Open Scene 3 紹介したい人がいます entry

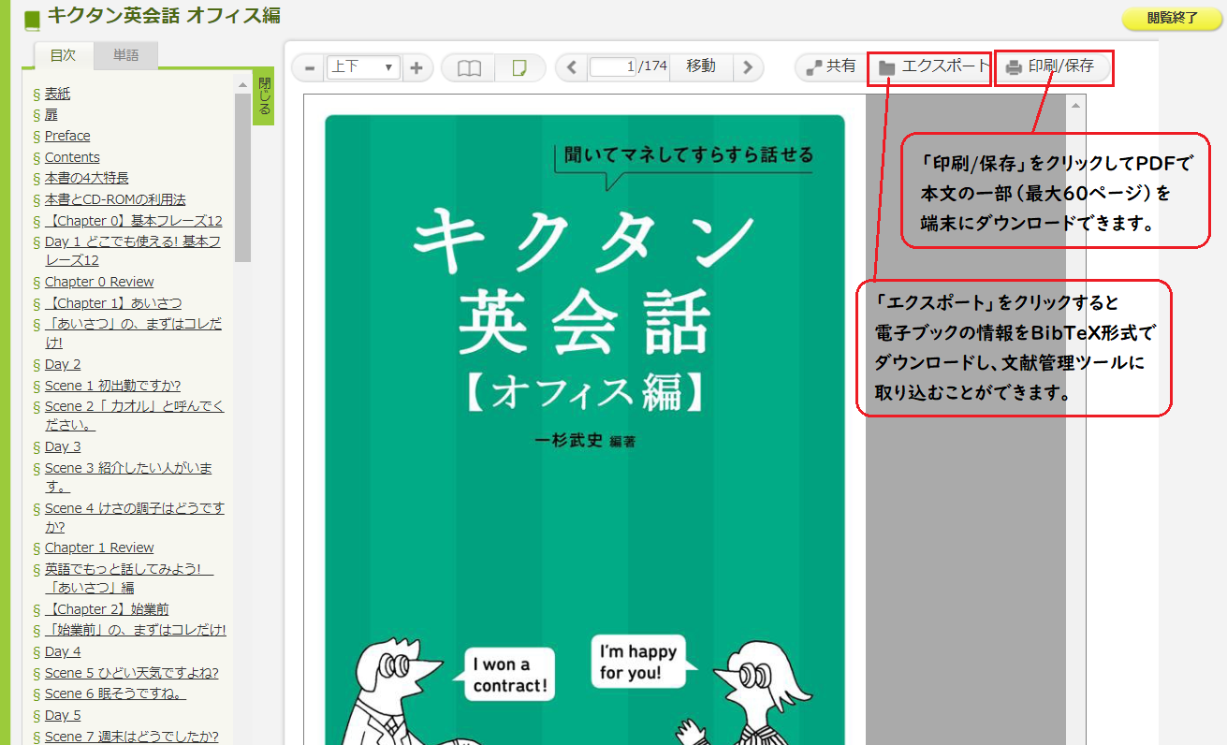pyautogui.click(x=128, y=477)
